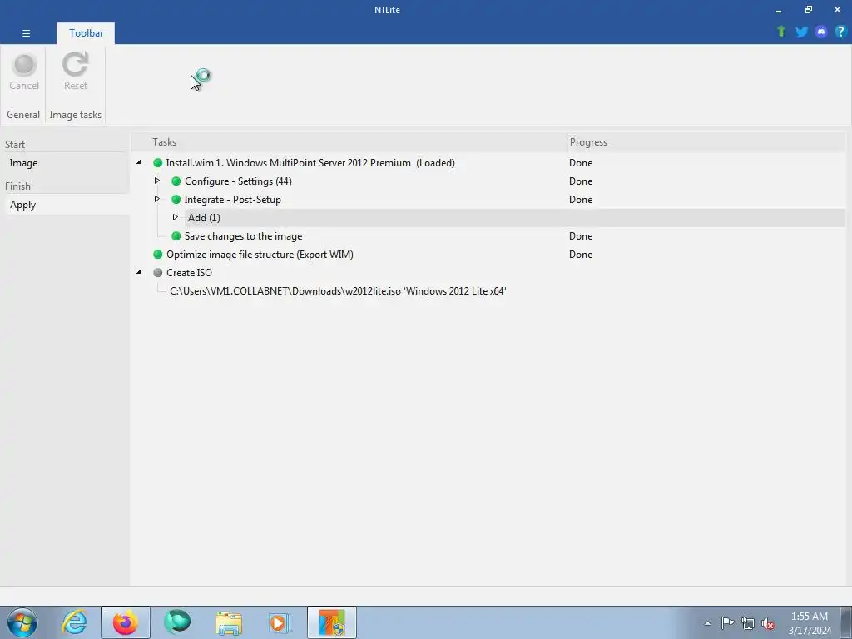
Task: Collapse the Install.wim task tree
Action: coord(139,162)
